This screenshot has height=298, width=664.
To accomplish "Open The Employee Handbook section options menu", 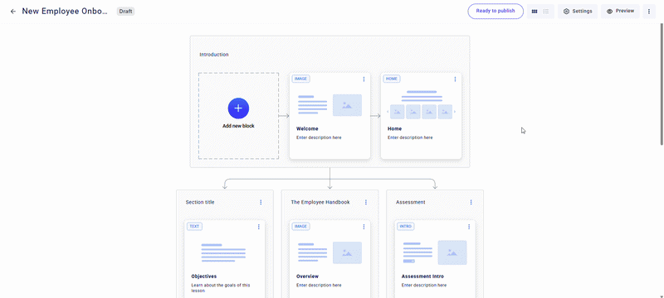I will tap(366, 202).
